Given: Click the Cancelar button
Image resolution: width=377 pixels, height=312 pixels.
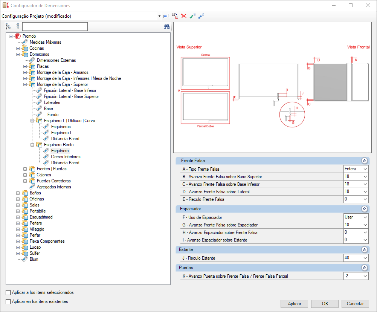Looking at the screenshot, I should point(355,304).
